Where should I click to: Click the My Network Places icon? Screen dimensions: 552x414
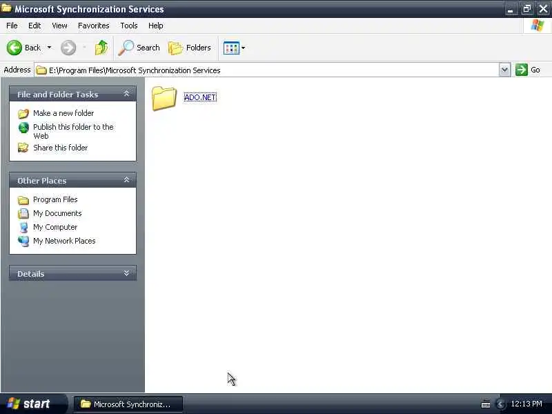[23, 241]
